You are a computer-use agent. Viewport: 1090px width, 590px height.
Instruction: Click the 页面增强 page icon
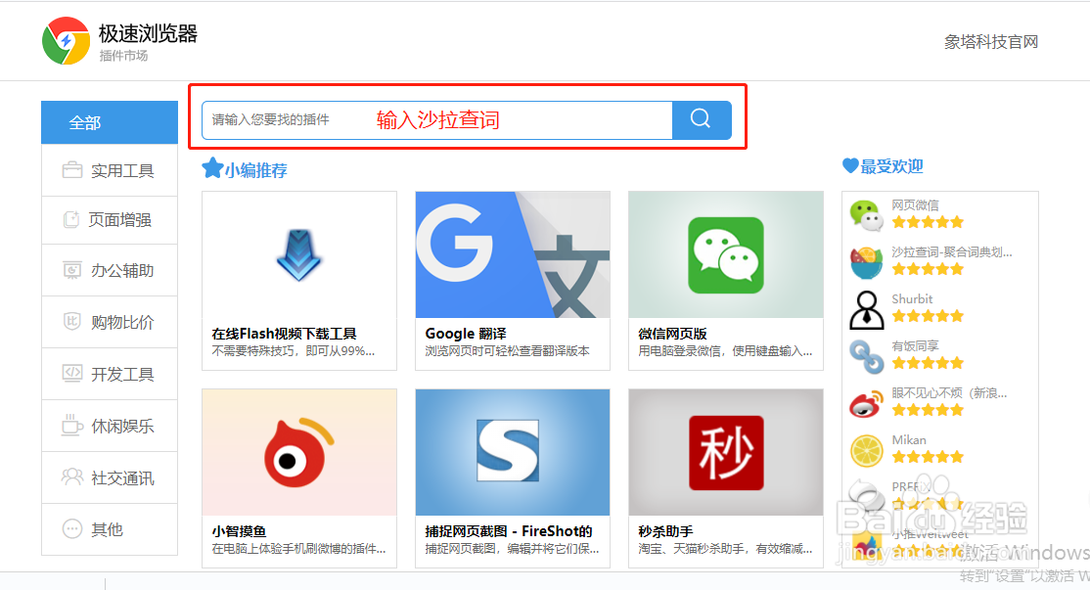(71, 219)
